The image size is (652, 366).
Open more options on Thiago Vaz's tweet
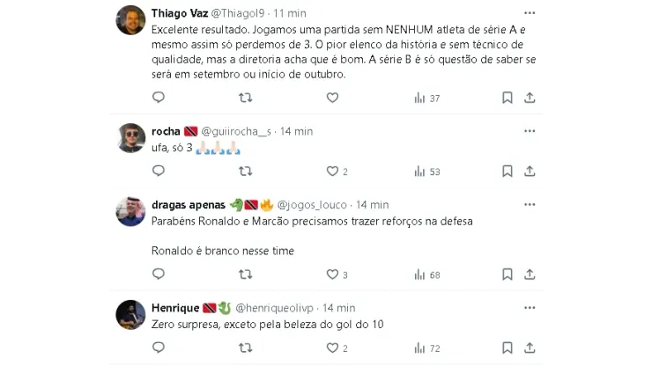529,14
